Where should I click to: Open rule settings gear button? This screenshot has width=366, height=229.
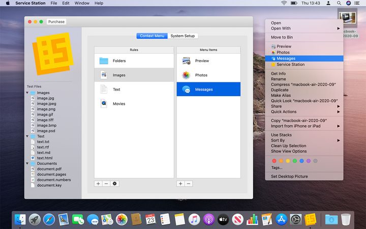[114, 184]
